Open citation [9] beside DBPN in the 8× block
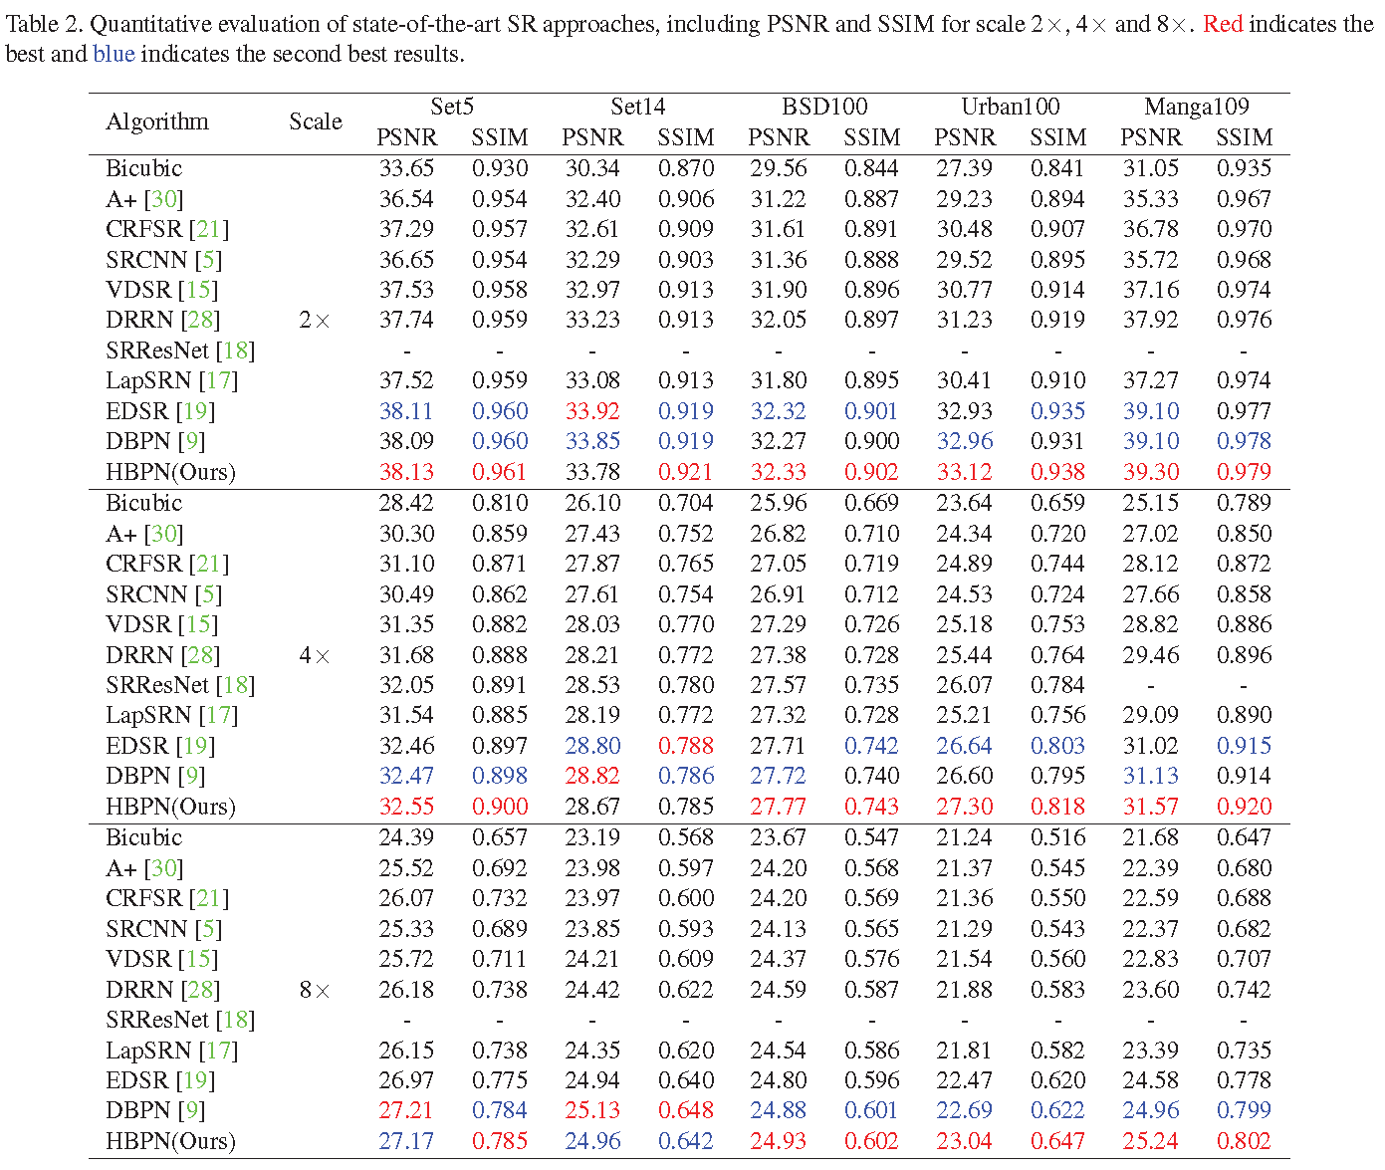The height and width of the screenshot is (1170, 1385). 191,1110
